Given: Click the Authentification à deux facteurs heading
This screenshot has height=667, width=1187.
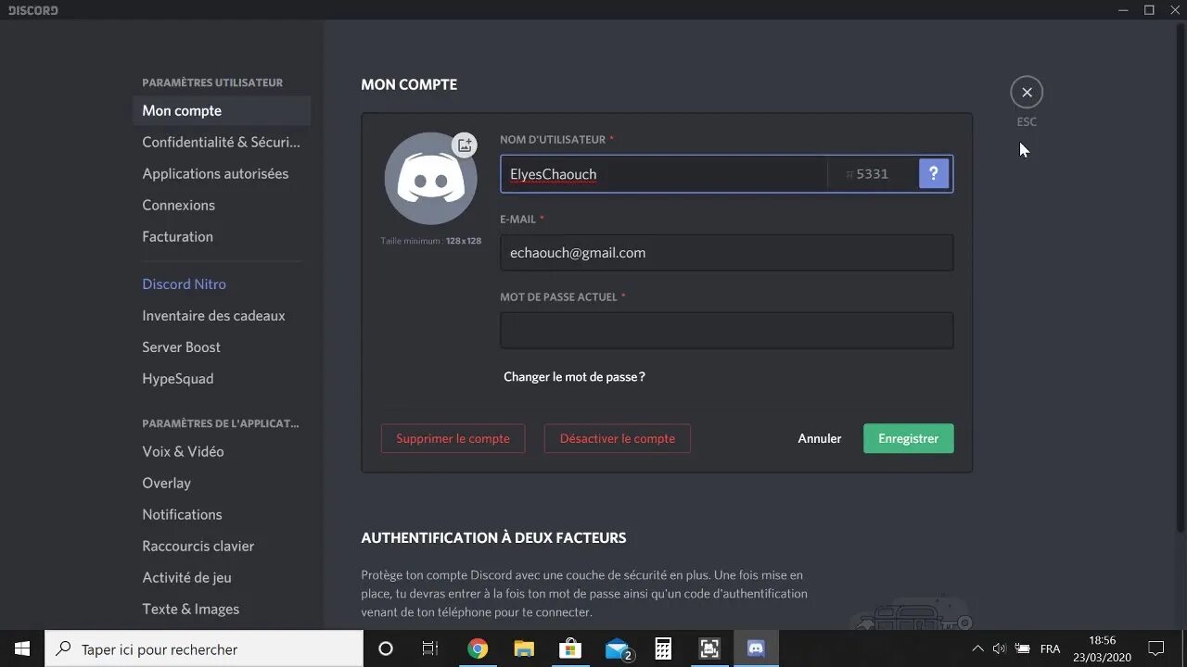Looking at the screenshot, I should [493, 537].
